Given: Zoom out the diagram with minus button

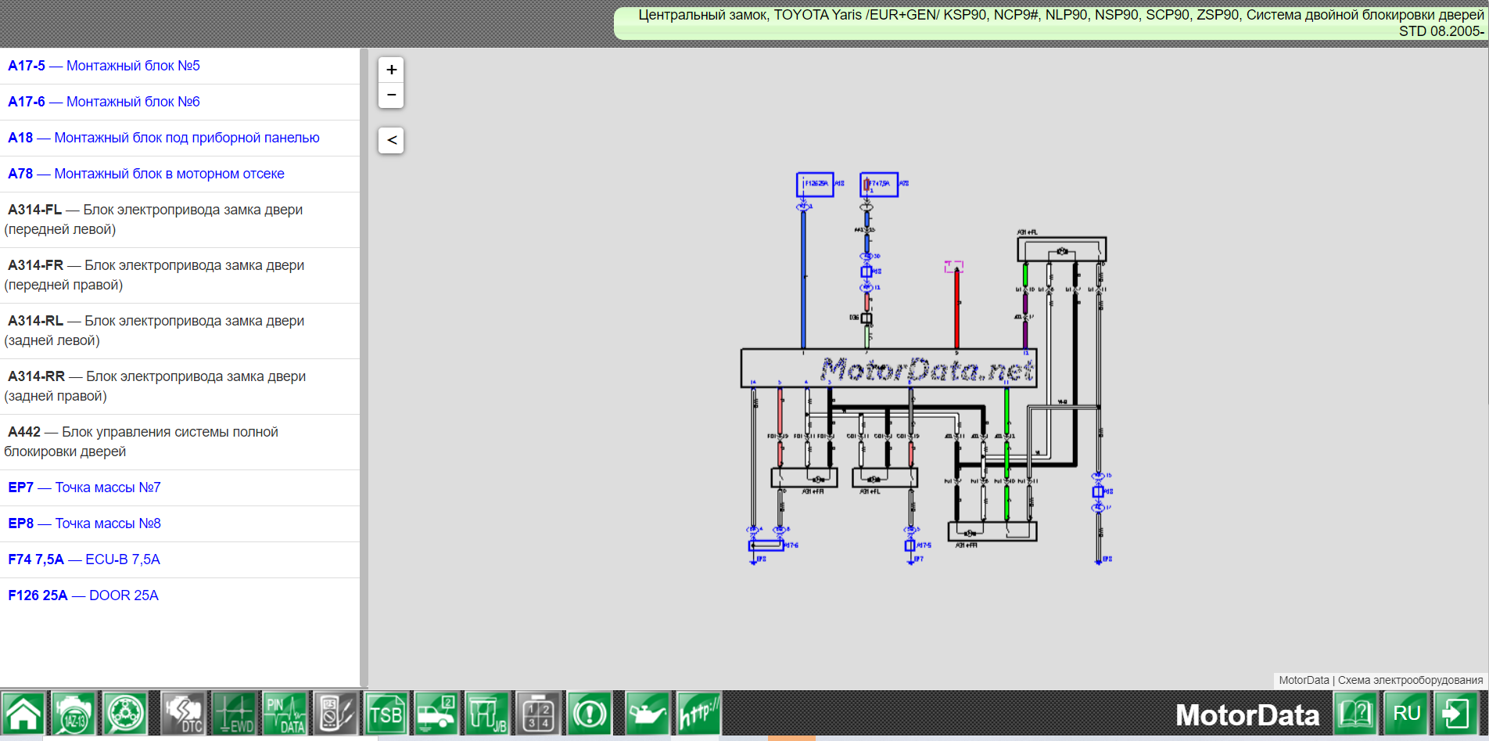Looking at the screenshot, I should coord(391,95).
